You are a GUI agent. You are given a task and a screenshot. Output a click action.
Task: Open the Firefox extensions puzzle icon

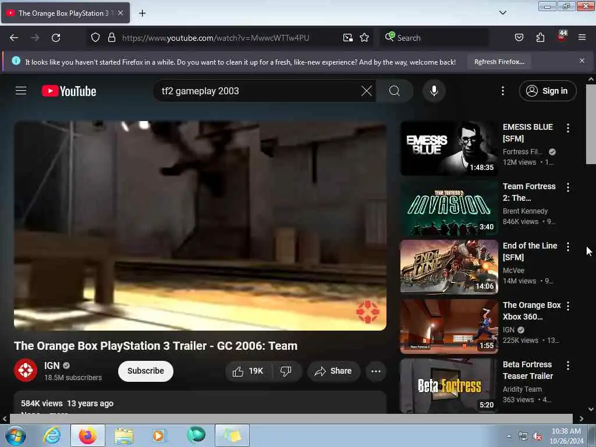tap(540, 38)
